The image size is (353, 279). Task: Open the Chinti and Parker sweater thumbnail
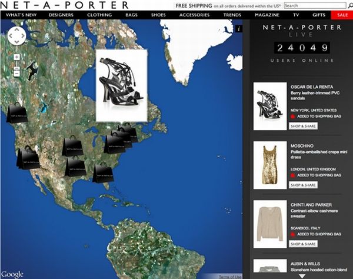tap(270, 224)
